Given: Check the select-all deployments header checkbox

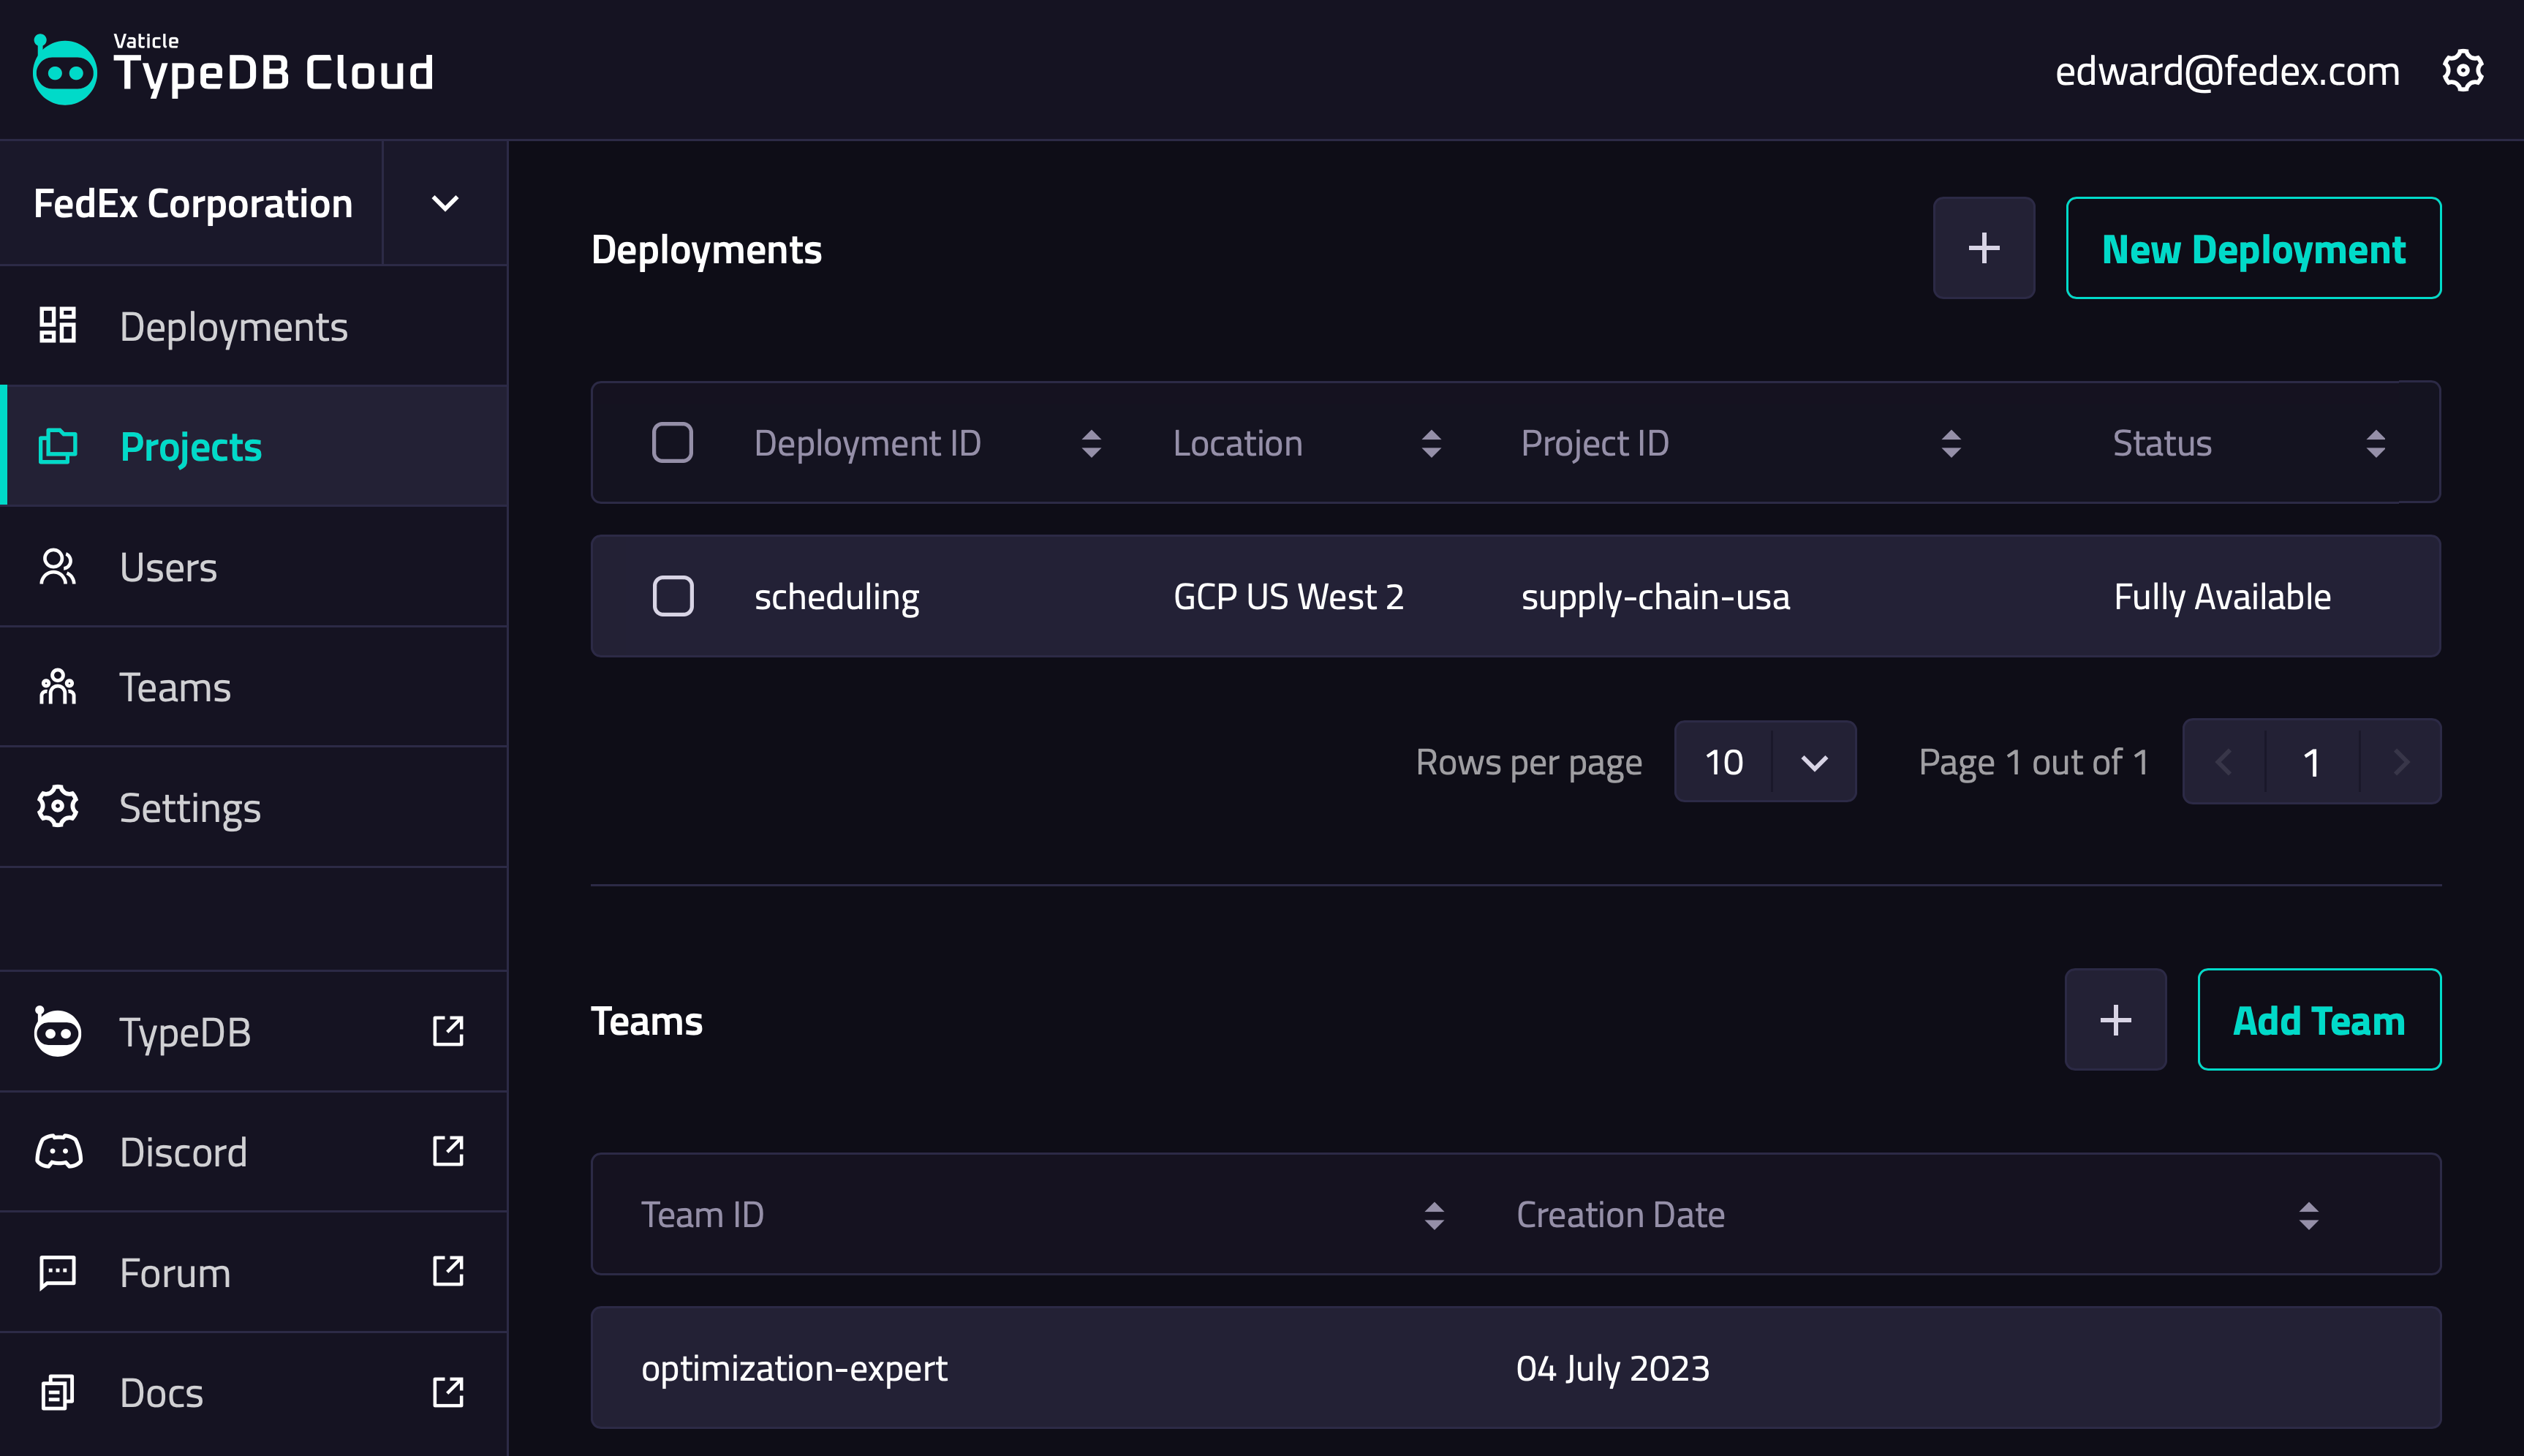Looking at the screenshot, I should pos(672,443).
